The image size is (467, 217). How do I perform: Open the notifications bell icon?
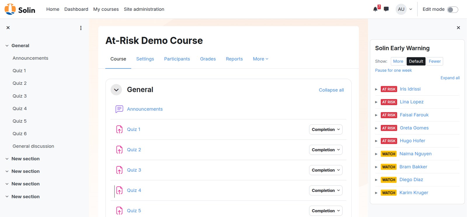click(375, 9)
